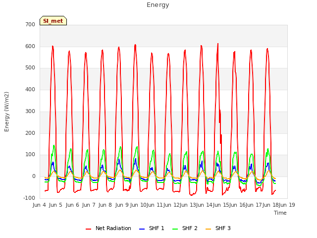Click the SI_met annotation label

(x=53, y=21)
